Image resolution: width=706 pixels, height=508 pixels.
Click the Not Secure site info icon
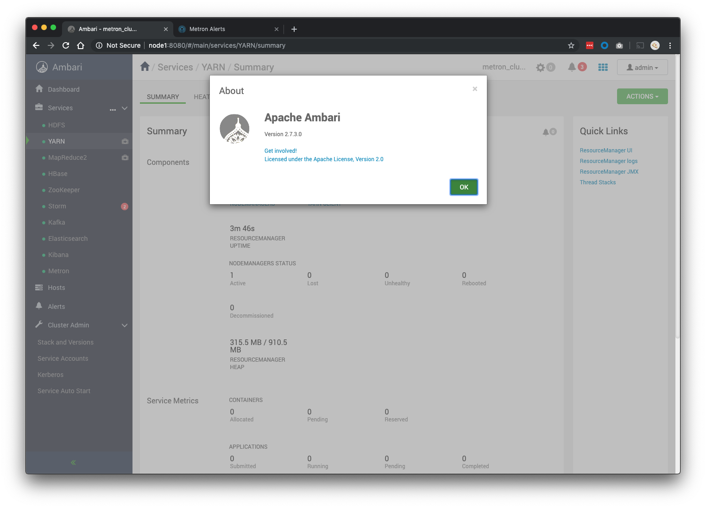click(99, 45)
